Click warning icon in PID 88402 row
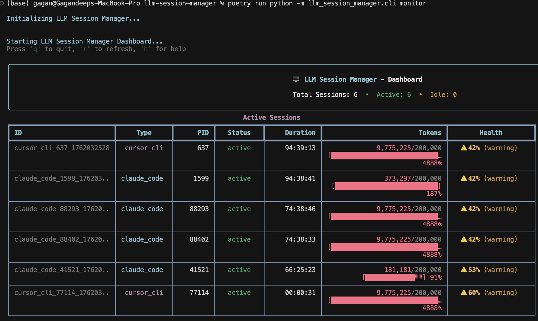 (x=464, y=239)
